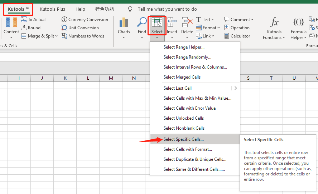Expand the Content dropdown arrow
Image resolution: width=318 pixels, height=194 pixels.
pyautogui.click(x=11, y=37)
